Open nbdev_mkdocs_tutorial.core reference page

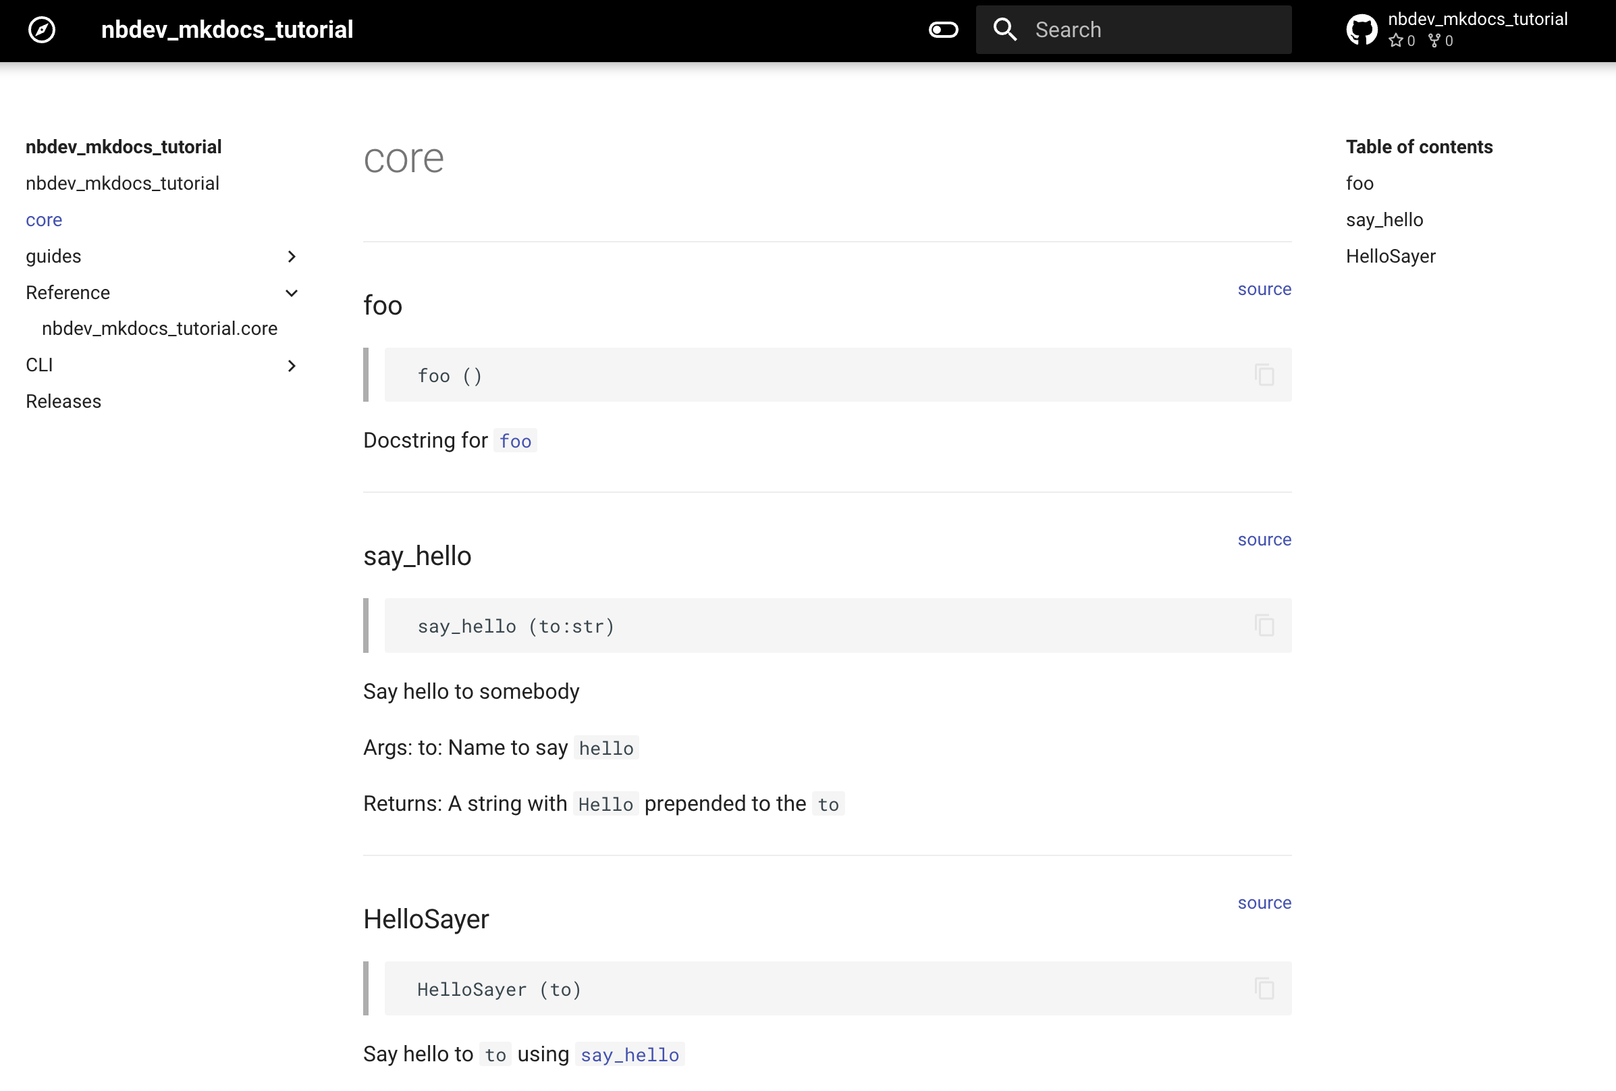[159, 328]
